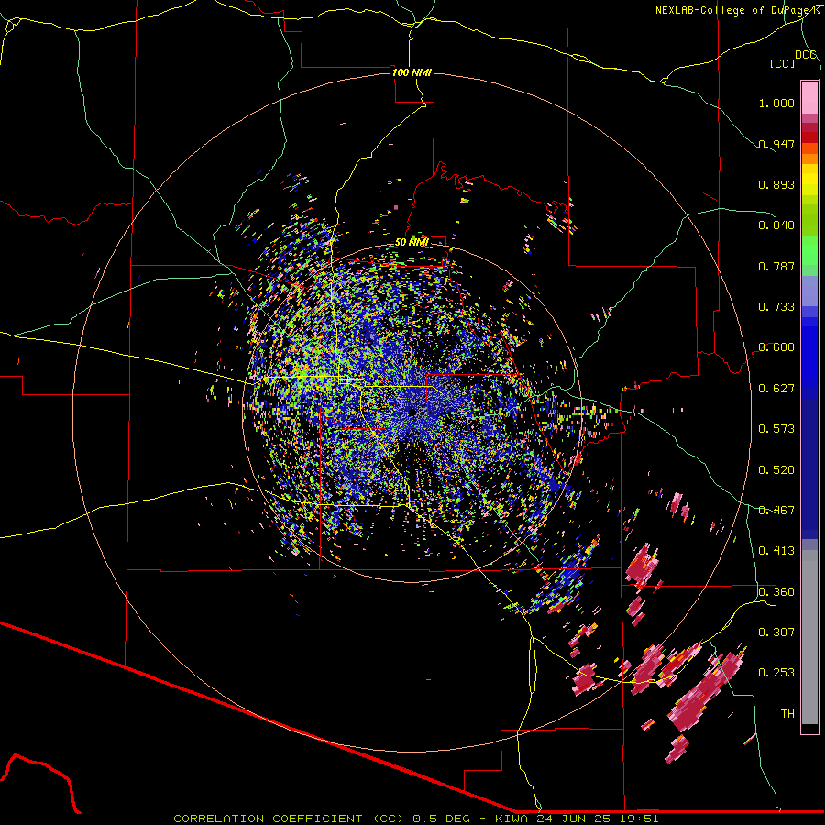Click the 0.947 scale value
This screenshot has height=825, width=825.
click(x=776, y=144)
